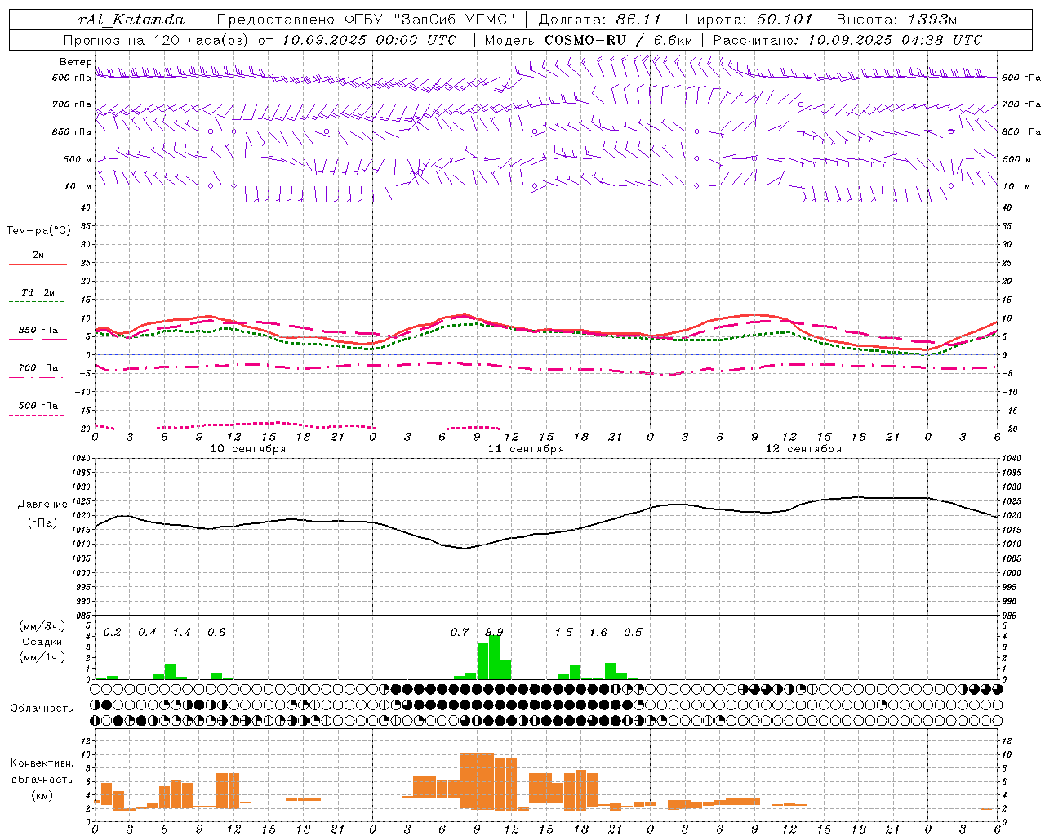Click the 0.2 precipitation total value

(112, 633)
